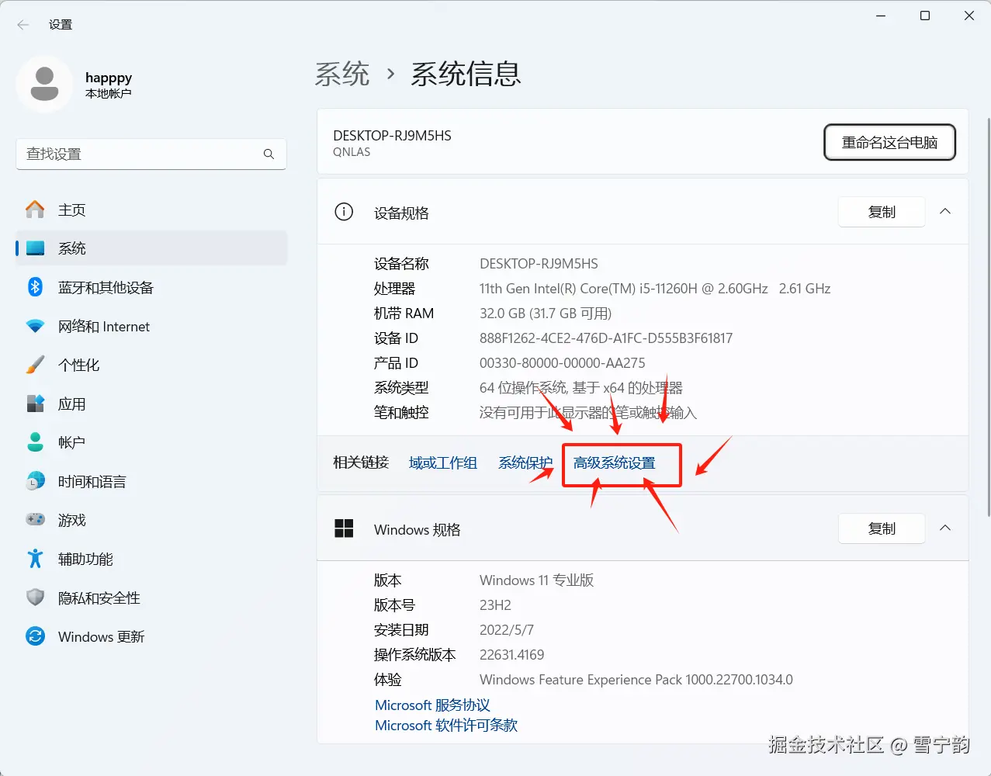The width and height of the screenshot is (991, 776).
Task: Copy Windows specs with Windows 规格 复制 button
Action: point(882,528)
